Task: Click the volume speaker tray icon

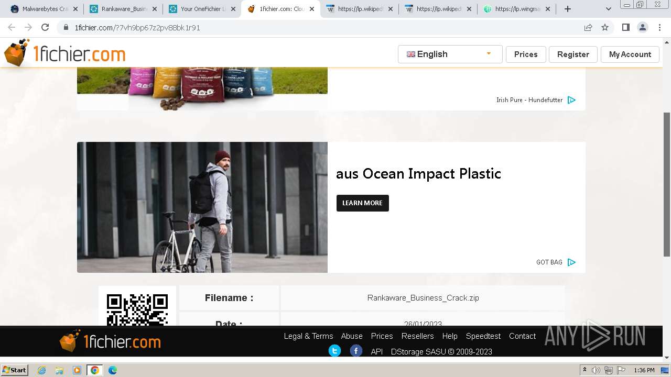Action: coord(596,370)
